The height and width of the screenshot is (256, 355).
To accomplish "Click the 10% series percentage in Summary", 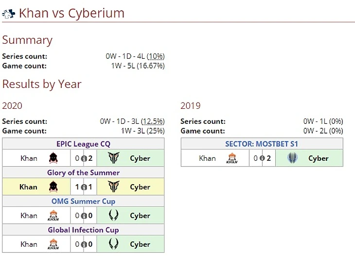I will tap(156, 56).
